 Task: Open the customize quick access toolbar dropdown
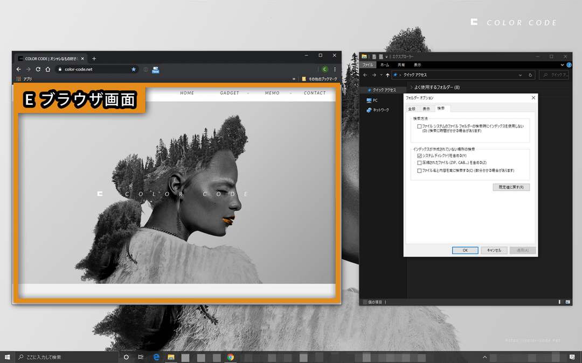[386, 56]
